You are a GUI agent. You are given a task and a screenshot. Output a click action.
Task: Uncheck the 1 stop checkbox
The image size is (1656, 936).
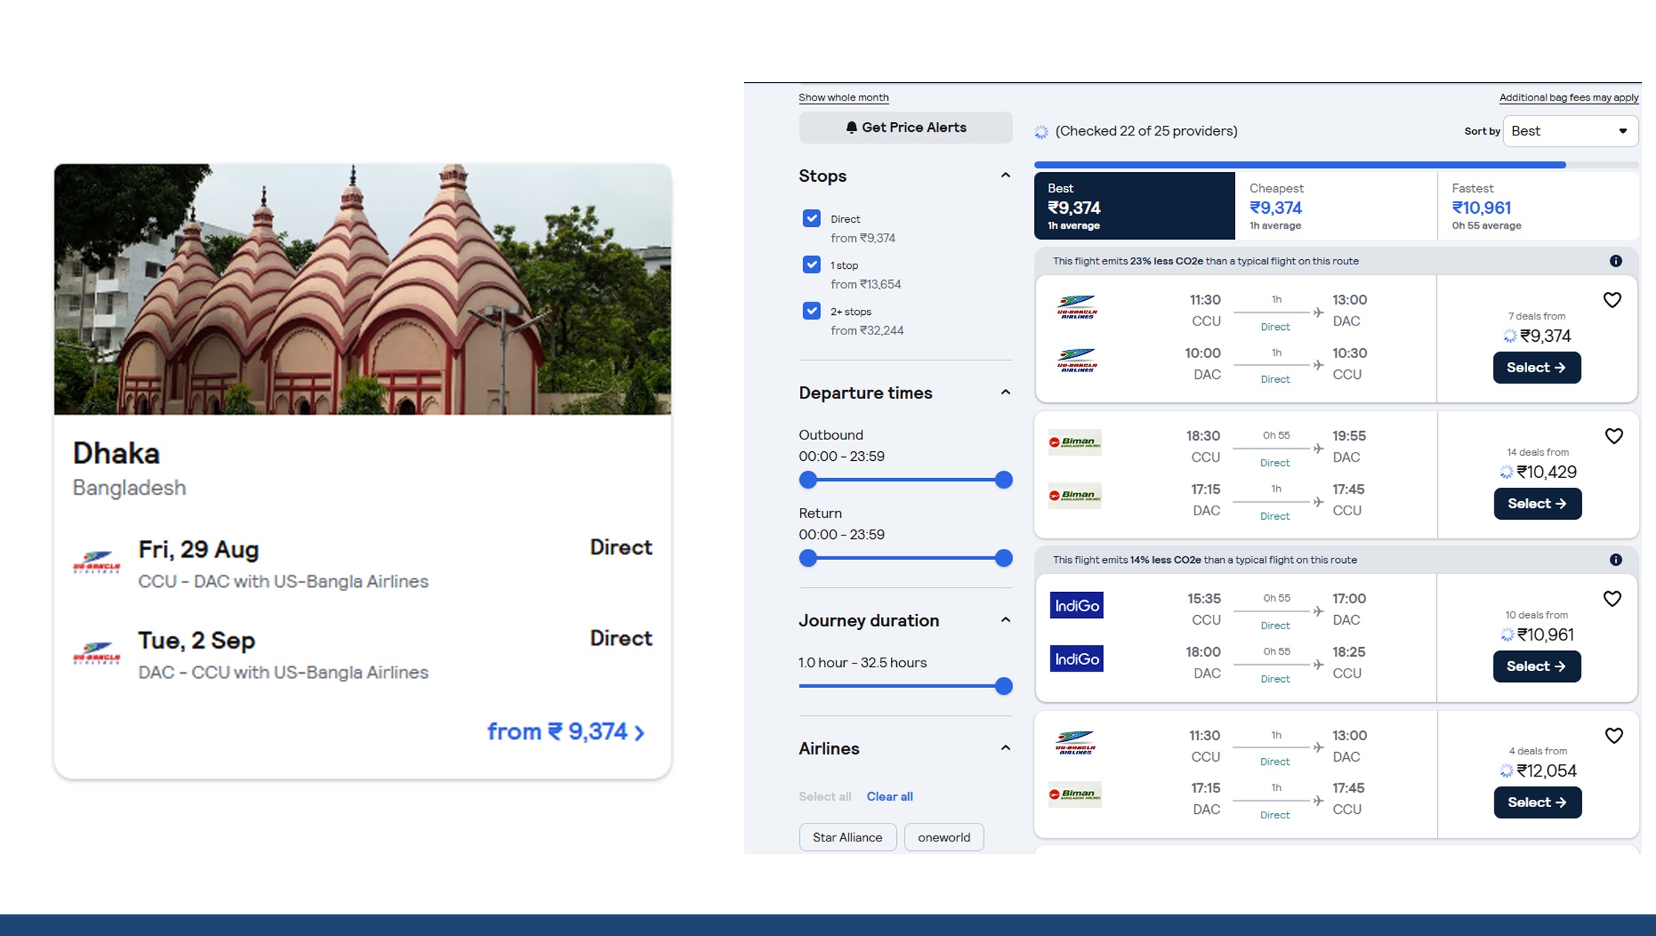coord(811,264)
